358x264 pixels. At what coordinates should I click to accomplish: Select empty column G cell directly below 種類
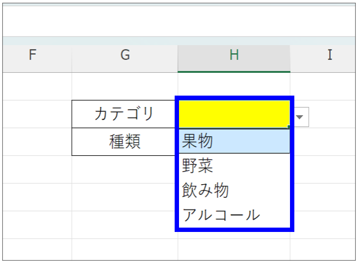pyautogui.click(x=125, y=169)
